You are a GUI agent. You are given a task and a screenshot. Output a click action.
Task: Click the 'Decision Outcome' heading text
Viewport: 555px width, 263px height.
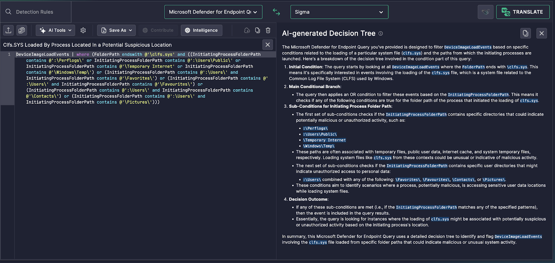coord(308,199)
